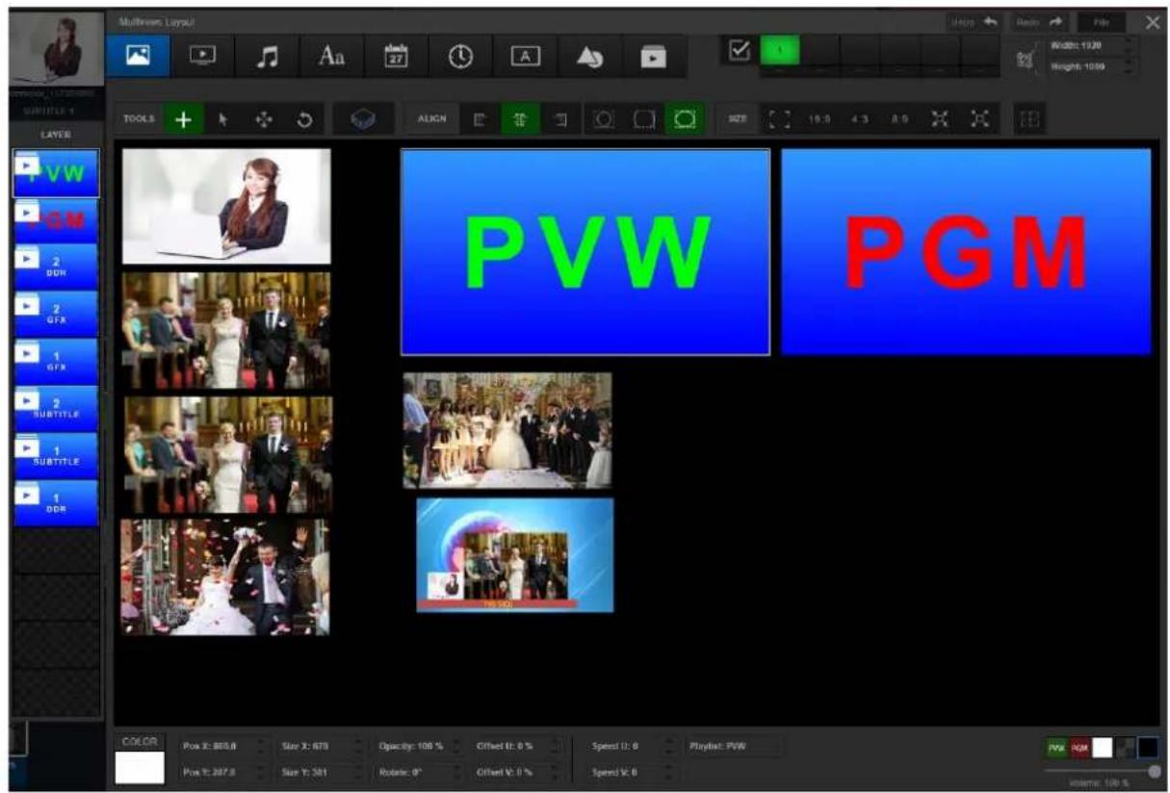Select the 2 GFX layer
Screen dimensions: 1170x793
(x=56, y=314)
